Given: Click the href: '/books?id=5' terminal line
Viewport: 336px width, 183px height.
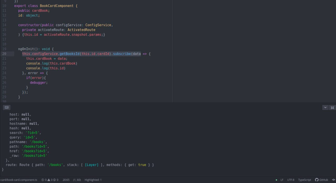Looking at the screenshot, I should (x=29, y=151).
